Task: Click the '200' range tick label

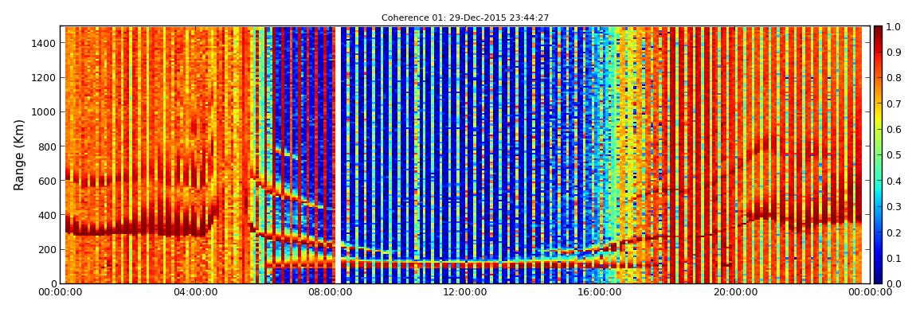Action: pyautogui.click(x=47, y=250)
